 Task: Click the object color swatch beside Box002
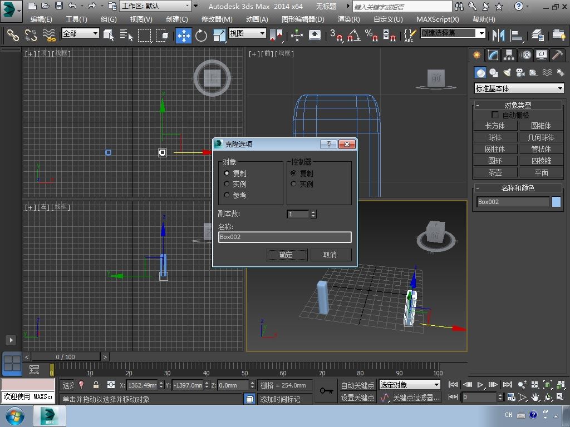(x=556, y=202)
